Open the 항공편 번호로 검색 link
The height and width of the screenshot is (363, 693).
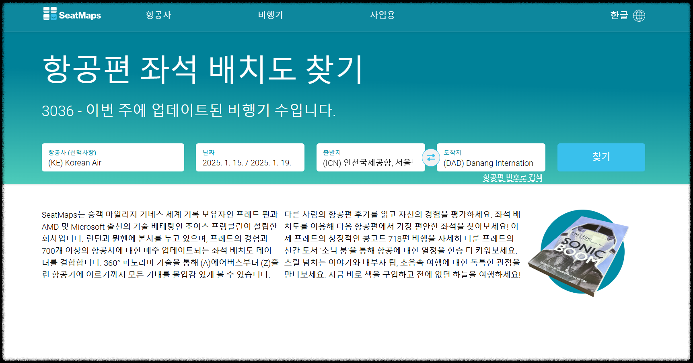(512, 177)
